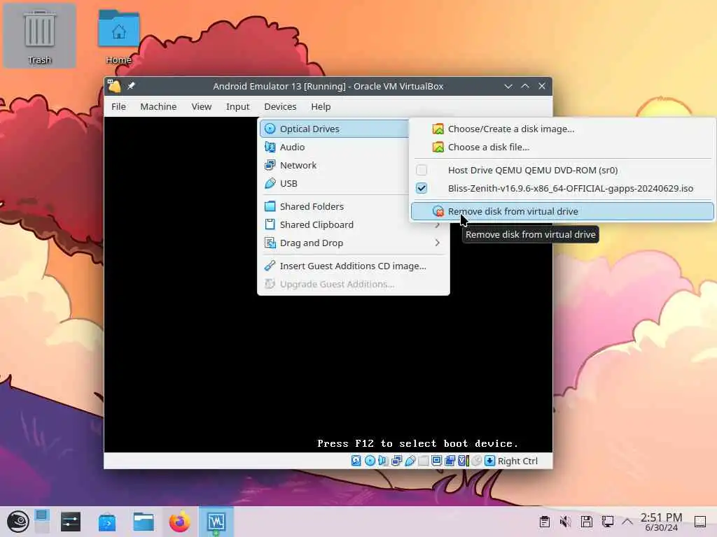Viewport: 717px width, 537px height.
Task: Open the View menu
Action: (x=201, y=106)
